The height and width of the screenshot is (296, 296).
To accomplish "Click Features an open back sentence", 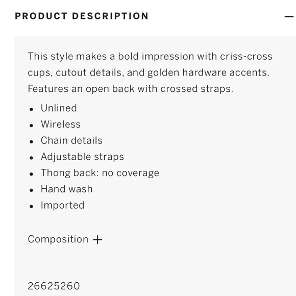I will point(131,89).
